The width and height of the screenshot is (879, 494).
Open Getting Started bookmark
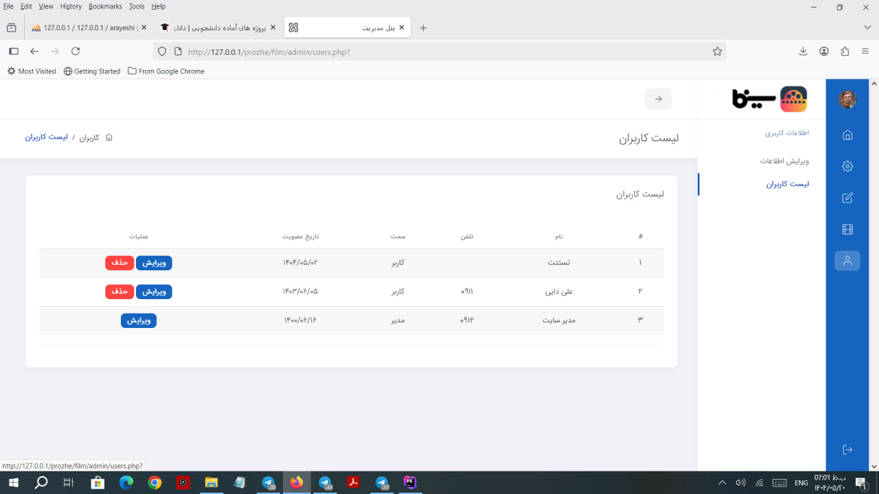click(92, 71)
